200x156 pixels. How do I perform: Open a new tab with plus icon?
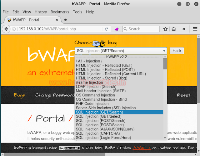coord(65,20)
